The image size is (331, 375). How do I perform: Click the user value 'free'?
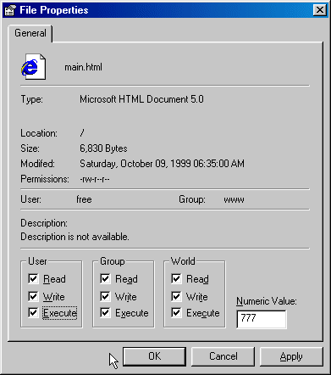point(84,199)
